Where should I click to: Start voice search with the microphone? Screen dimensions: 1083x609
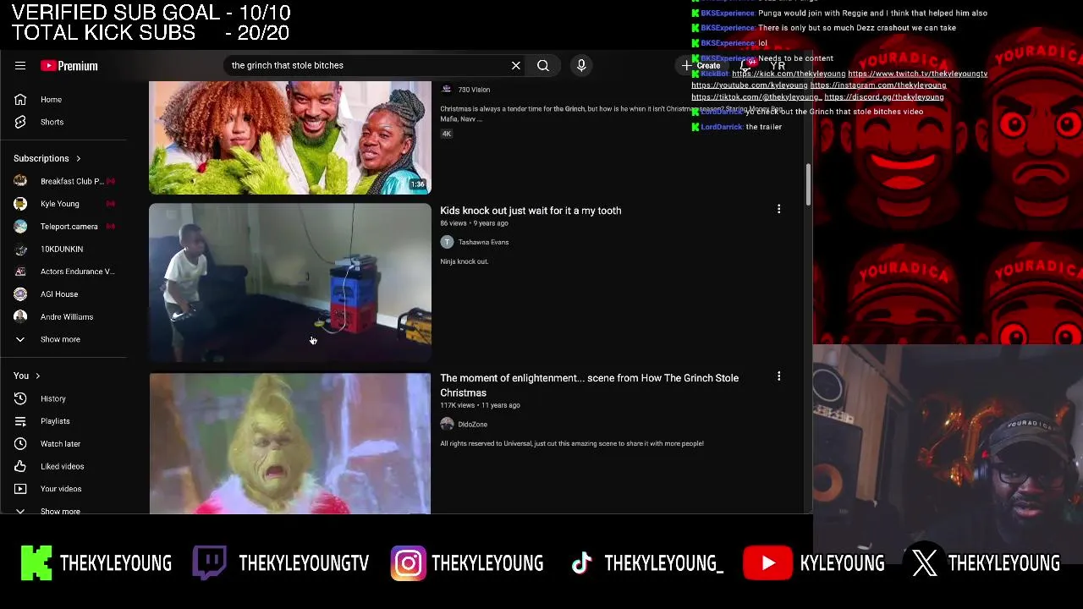(x=581, y=65)
